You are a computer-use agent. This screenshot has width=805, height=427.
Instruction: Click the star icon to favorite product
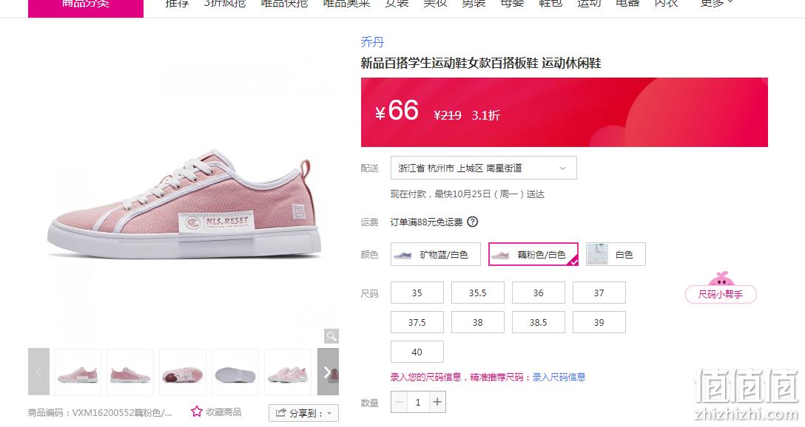[197, 411]
